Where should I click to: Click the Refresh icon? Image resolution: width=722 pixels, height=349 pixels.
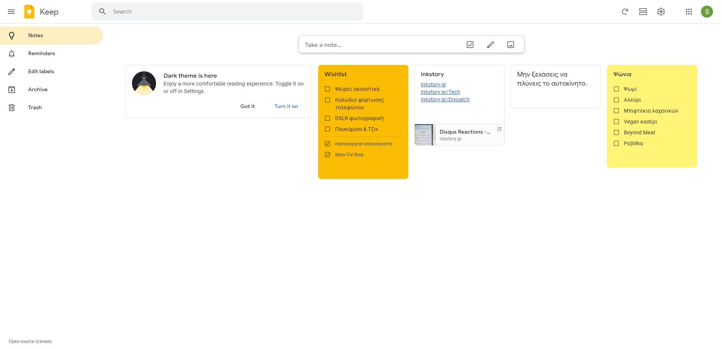tap(625, 12)
